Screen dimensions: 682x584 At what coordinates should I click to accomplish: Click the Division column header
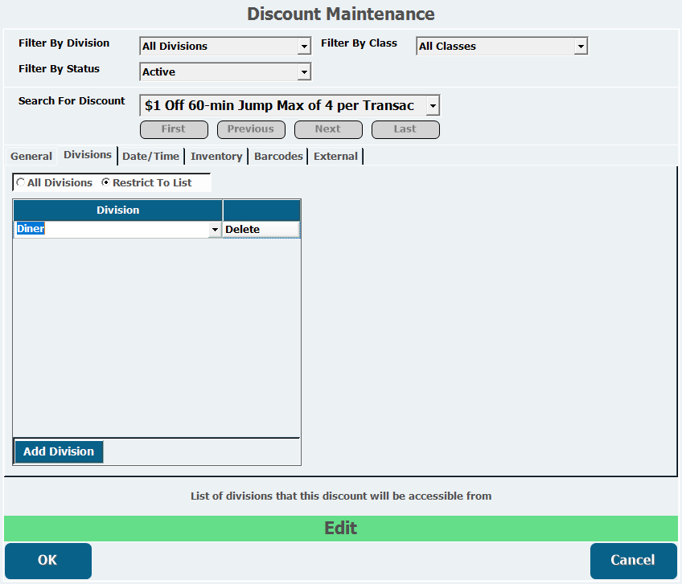coord(118,210)
